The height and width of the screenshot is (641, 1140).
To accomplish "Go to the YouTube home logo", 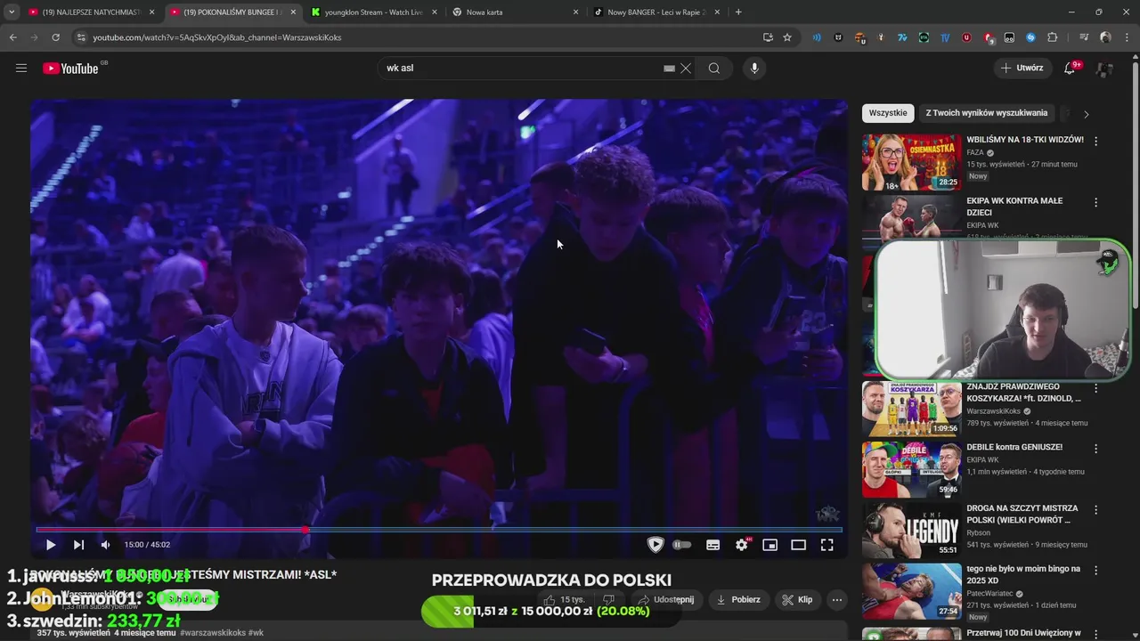I will [70, 69].
